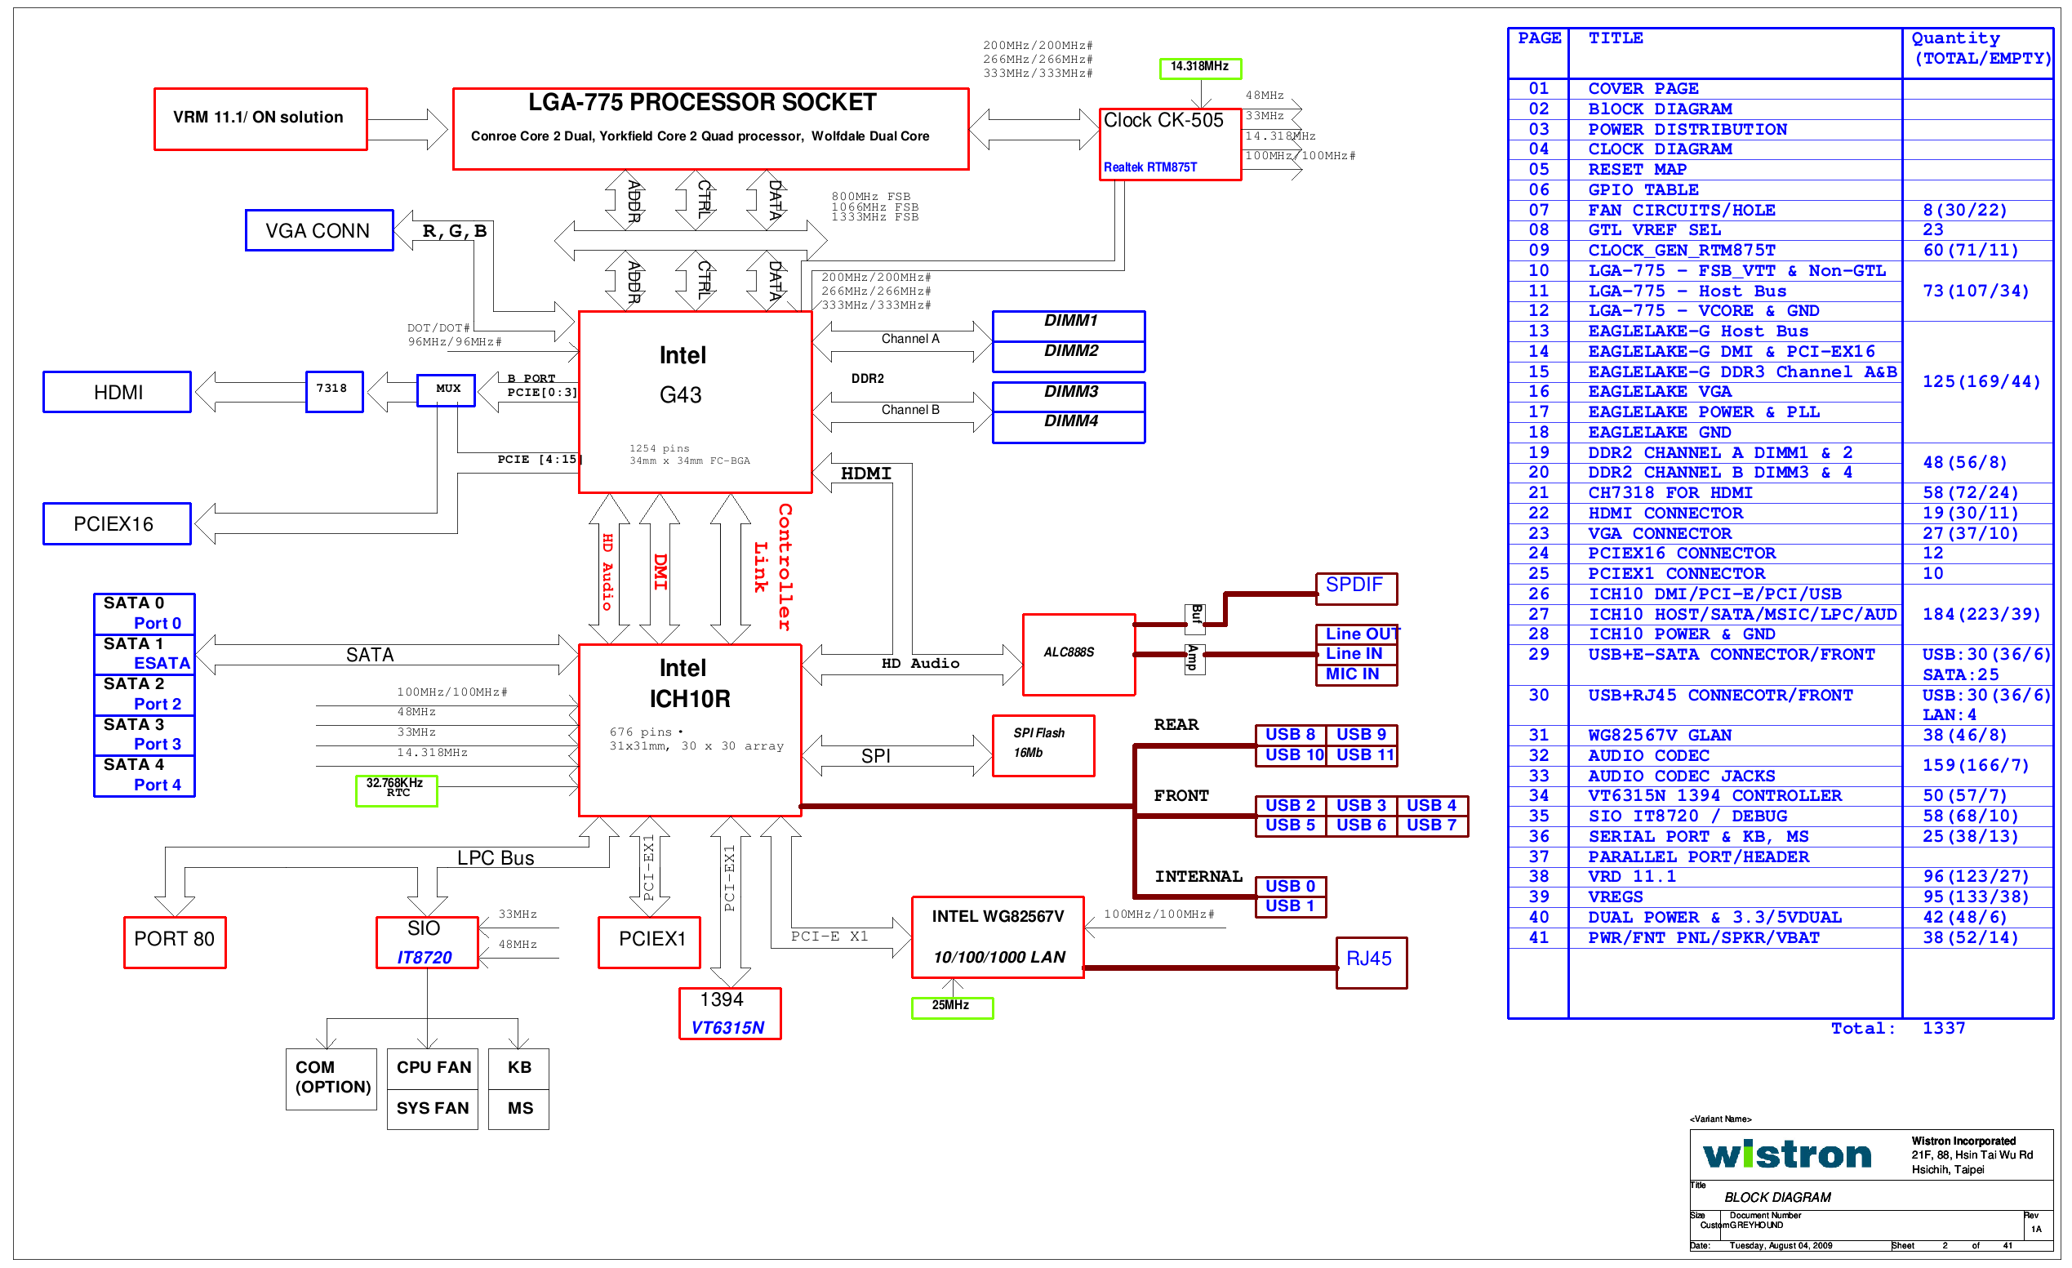
Task: Select the SATA 0 Port 0 box
Action: tap(145, 614)
